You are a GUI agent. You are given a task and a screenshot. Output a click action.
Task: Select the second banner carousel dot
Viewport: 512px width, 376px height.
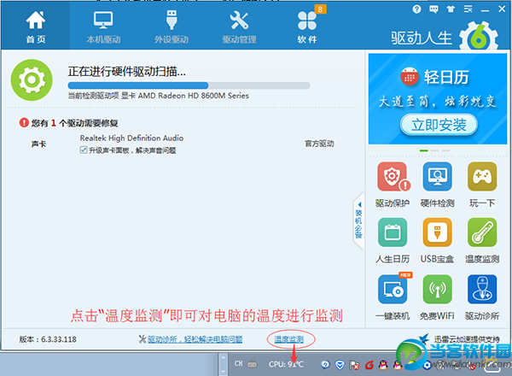tap(434, 150)
